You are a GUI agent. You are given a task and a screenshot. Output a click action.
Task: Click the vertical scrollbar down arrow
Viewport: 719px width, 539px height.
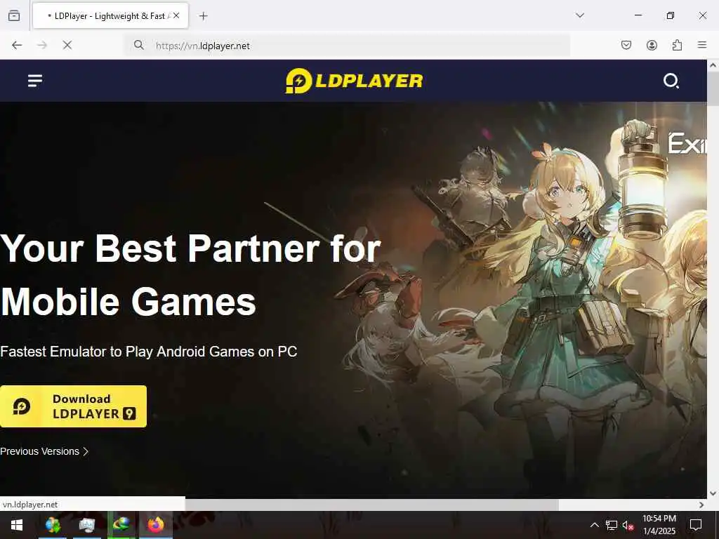[713, 493]
